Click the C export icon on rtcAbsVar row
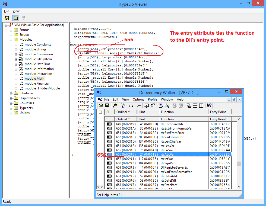 click(x=109, y=154)
